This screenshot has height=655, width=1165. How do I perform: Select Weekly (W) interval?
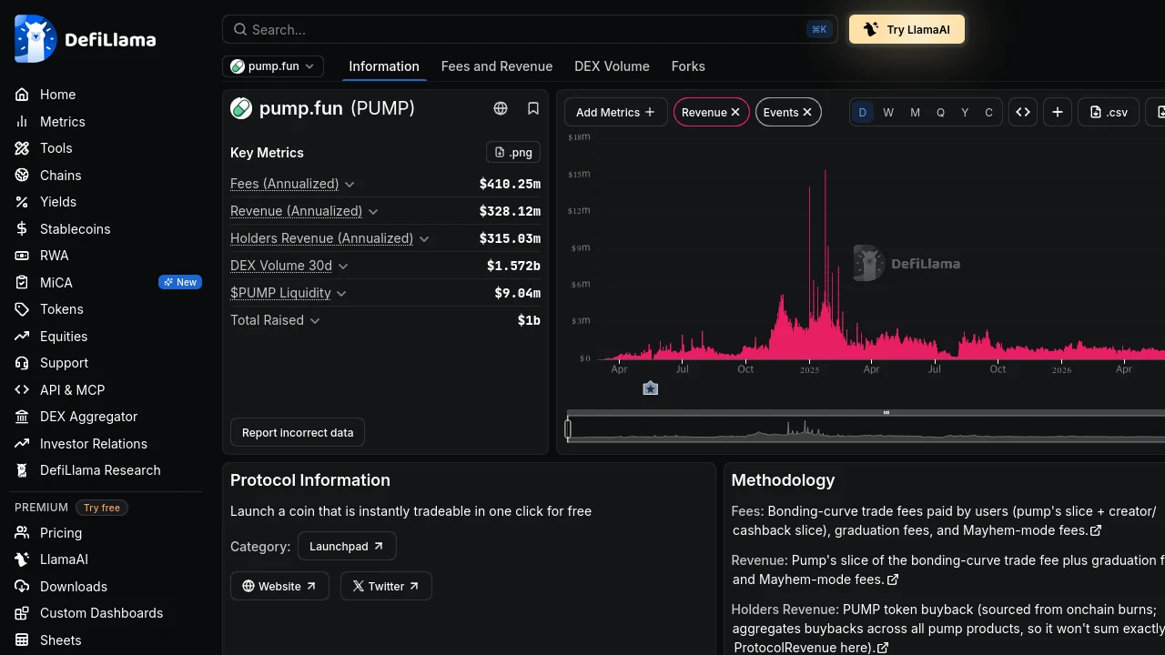tap(888, 112)
